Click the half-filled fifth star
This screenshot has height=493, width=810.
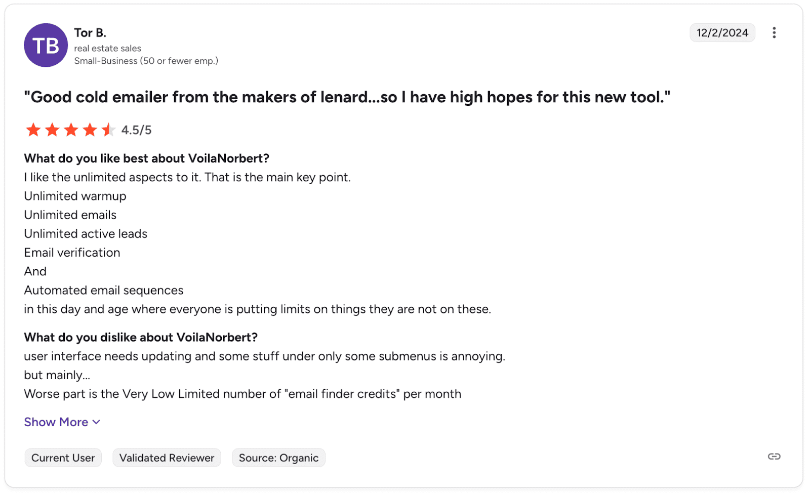pyautogui.click(x=108, y=130)
